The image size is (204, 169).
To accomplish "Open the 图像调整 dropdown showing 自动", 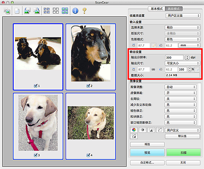I will coord(180,87).
